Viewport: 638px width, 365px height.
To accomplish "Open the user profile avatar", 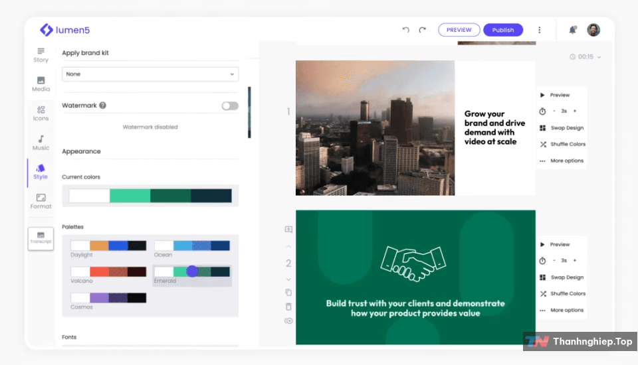I will coord(593,30).
